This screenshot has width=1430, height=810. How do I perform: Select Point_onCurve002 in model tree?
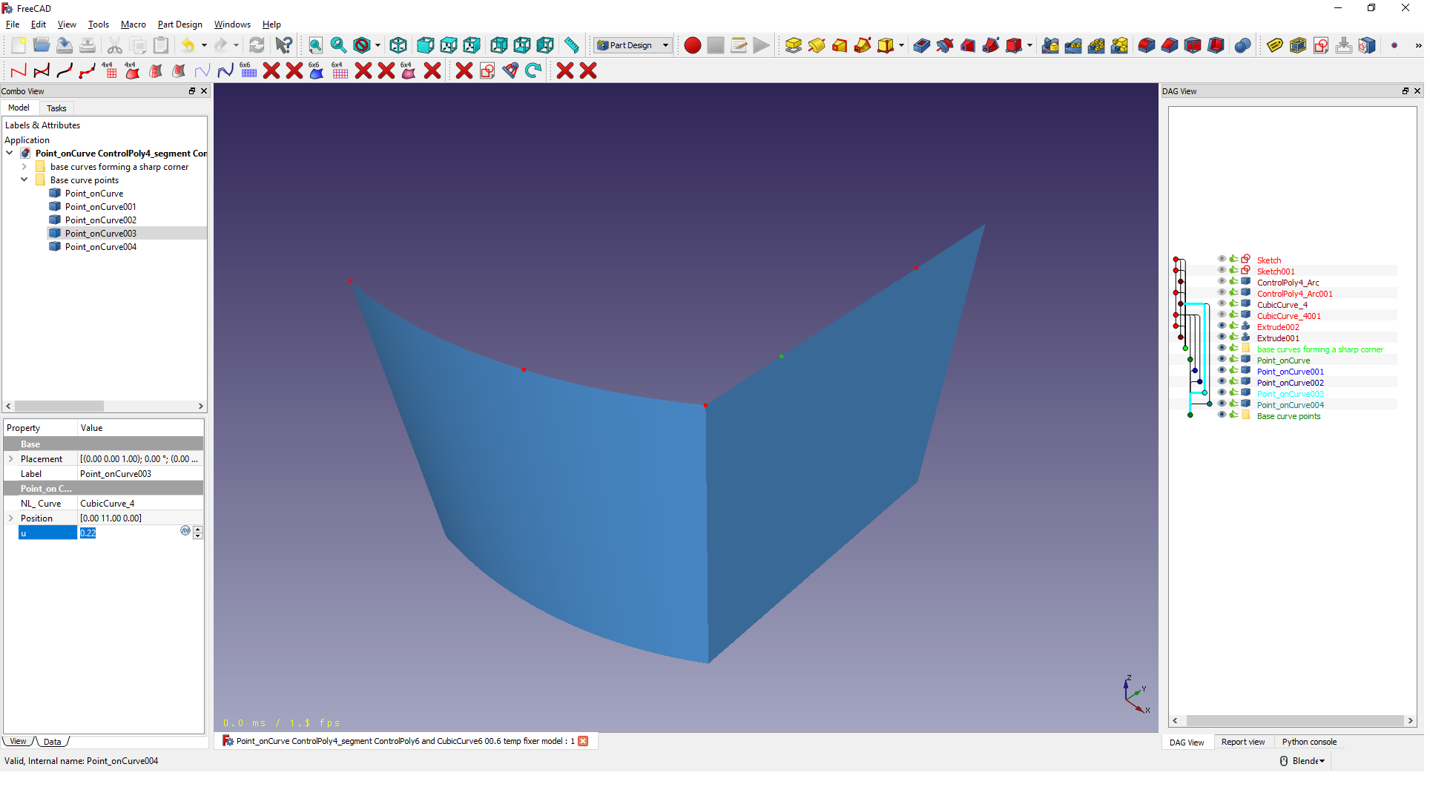pyautogui.click(x=100, y=220)
